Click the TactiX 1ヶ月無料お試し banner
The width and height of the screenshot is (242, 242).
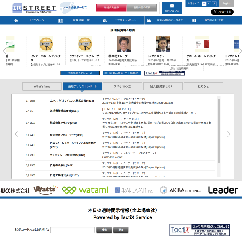[x=200, y=230]
